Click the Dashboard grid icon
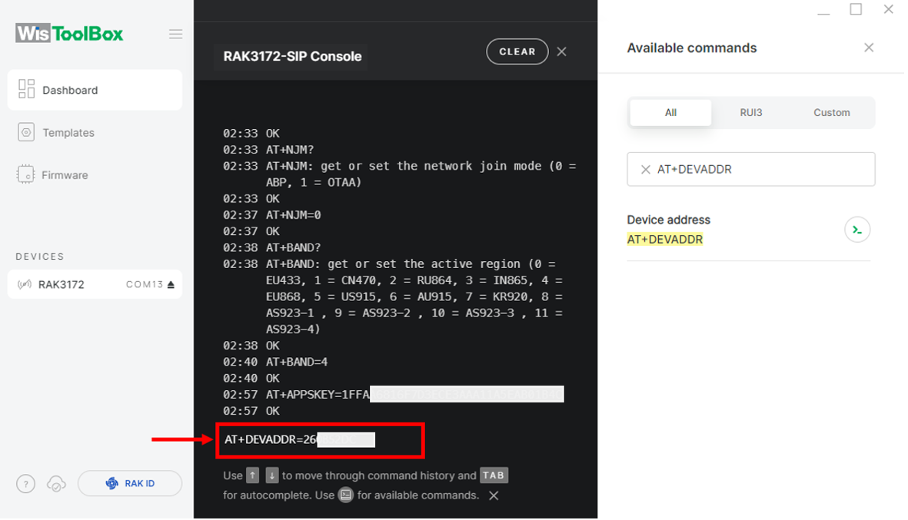Viewport: 908px width, 520px height. click(x=26, y=89)
